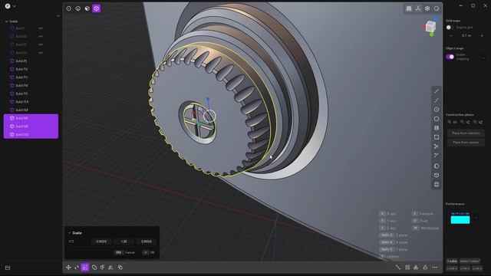Collapse the outliner panel at its top
Screen dimensions: 491x276
58,15
